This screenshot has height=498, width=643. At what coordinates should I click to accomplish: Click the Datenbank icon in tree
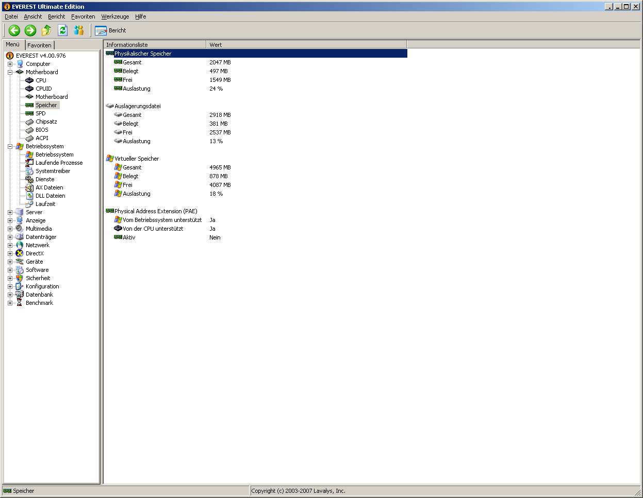point(20,295)
